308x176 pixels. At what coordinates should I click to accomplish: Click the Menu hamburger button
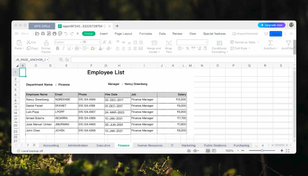(x=22, y=34)
